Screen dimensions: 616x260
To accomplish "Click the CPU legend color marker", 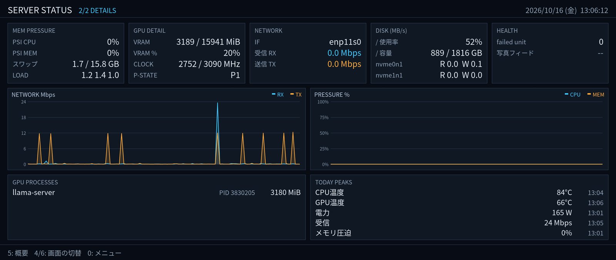I will (x=567, y=94).
